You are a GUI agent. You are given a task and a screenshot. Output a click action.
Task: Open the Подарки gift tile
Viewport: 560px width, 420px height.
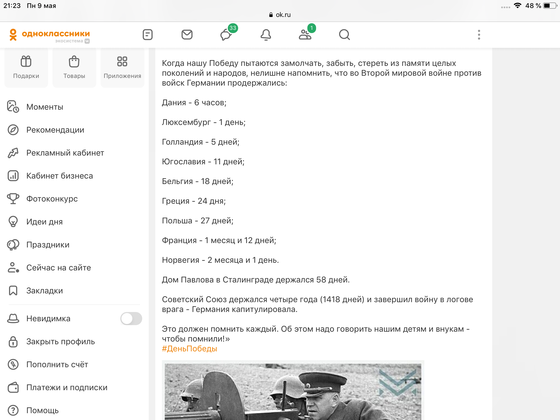pos(26,68)
